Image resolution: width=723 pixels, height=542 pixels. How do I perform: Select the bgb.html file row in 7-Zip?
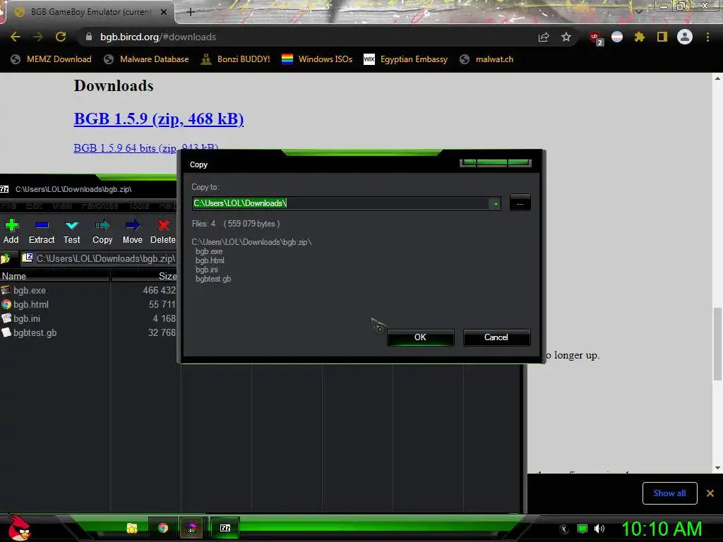pos(88,305)
